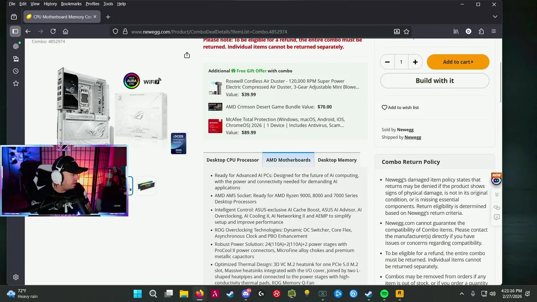
Task: Add the combo to wish list
Action: point(400,107)
